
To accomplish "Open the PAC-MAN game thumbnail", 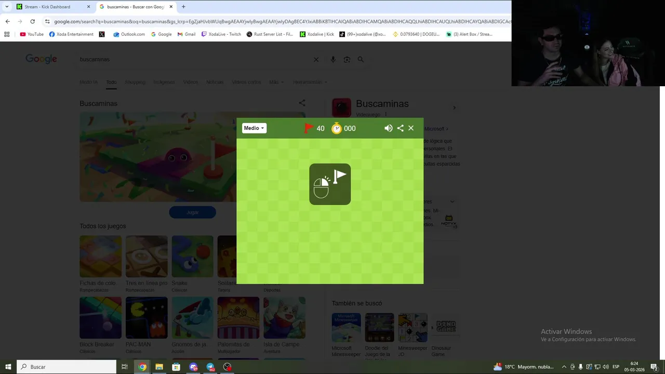I will [147, 317].
